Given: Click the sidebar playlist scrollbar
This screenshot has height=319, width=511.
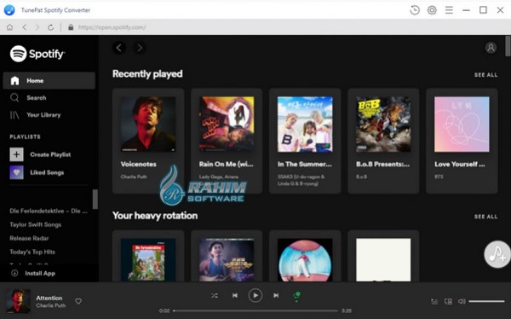Looking at the screenshot, I should (95, 200).
